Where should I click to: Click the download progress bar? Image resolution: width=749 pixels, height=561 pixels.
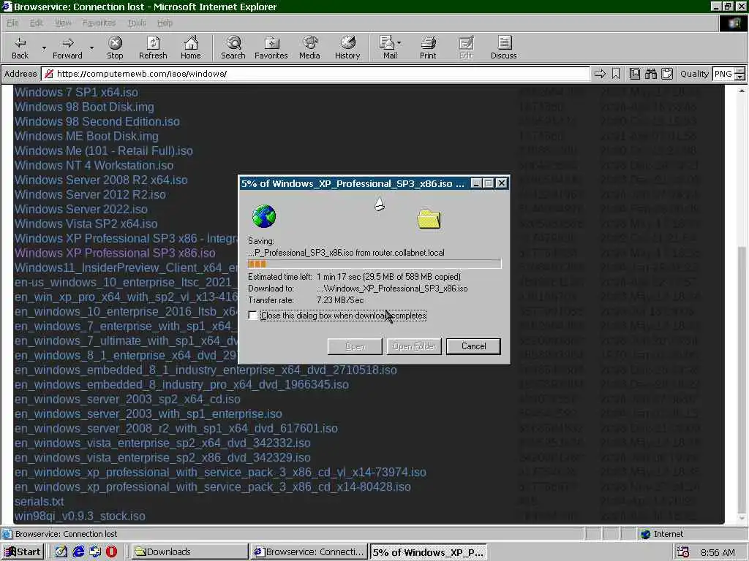(374, 264)
